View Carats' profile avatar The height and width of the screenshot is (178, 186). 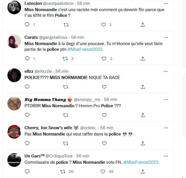pyautogui.click(x=14, y=41)
